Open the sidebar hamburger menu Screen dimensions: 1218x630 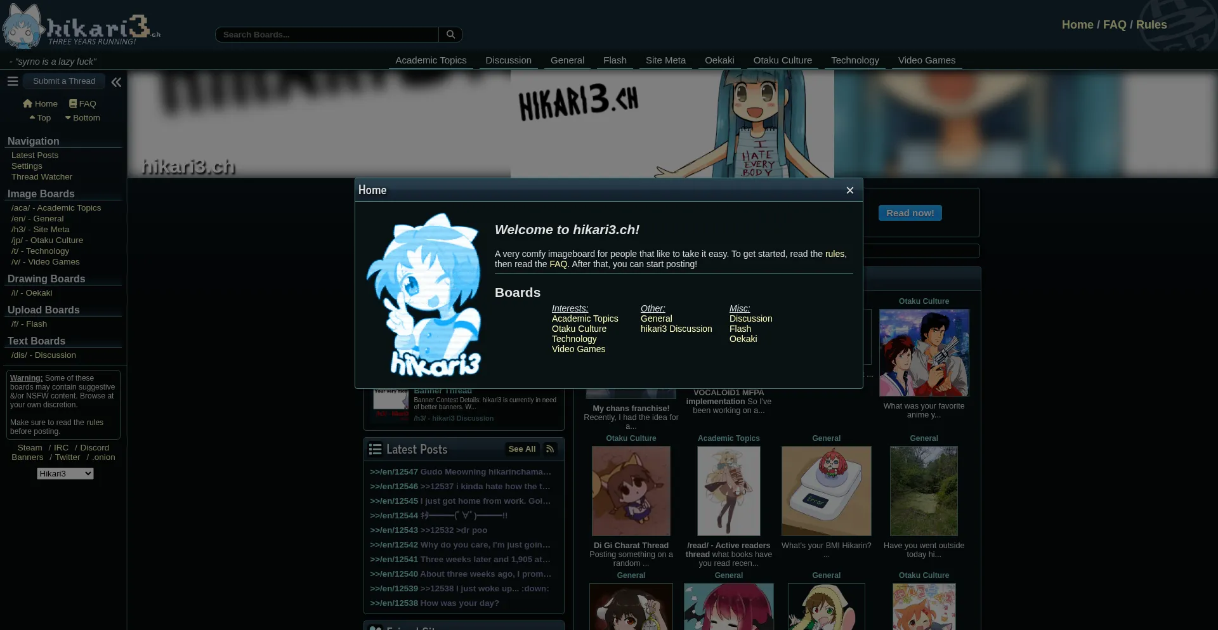(13, 81)
